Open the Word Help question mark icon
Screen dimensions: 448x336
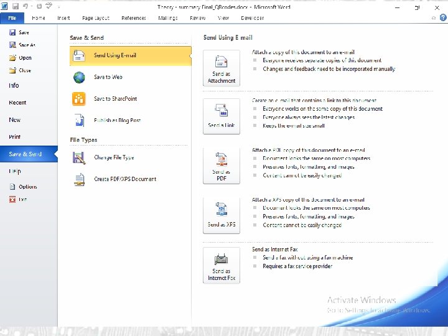click(x=443, y=17)
